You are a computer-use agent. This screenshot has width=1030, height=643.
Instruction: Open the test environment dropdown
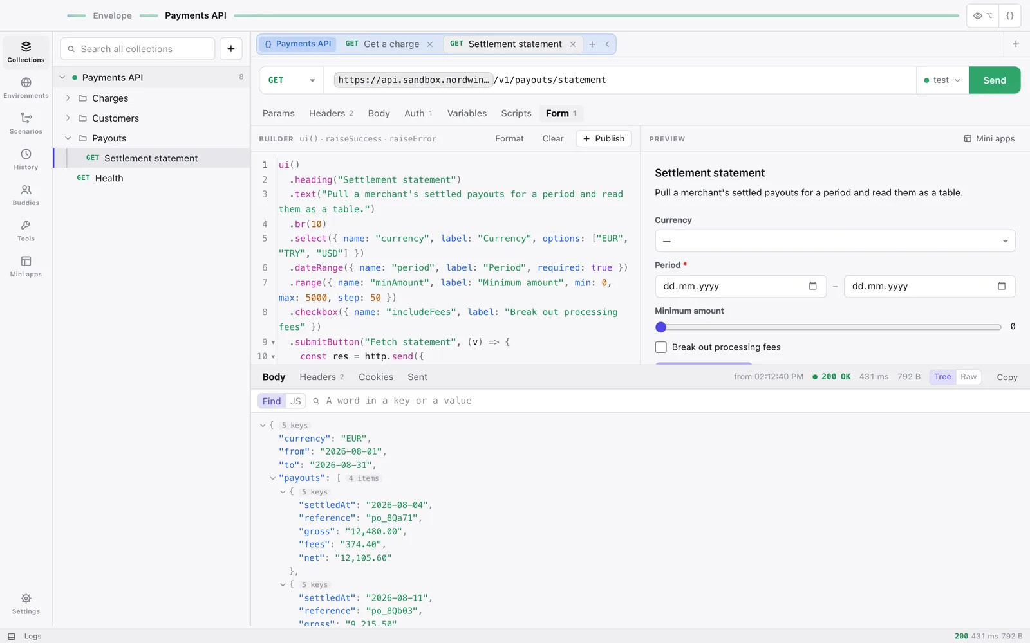click(x=942, y=80)
